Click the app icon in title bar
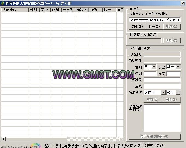The image size is (186, 148). coord(3,3)
